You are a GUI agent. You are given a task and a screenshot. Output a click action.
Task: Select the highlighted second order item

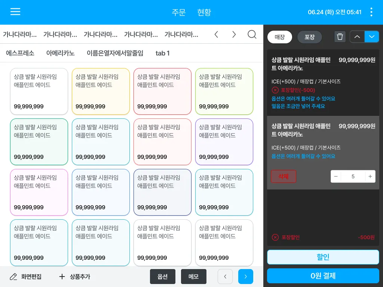coord(323,152)
